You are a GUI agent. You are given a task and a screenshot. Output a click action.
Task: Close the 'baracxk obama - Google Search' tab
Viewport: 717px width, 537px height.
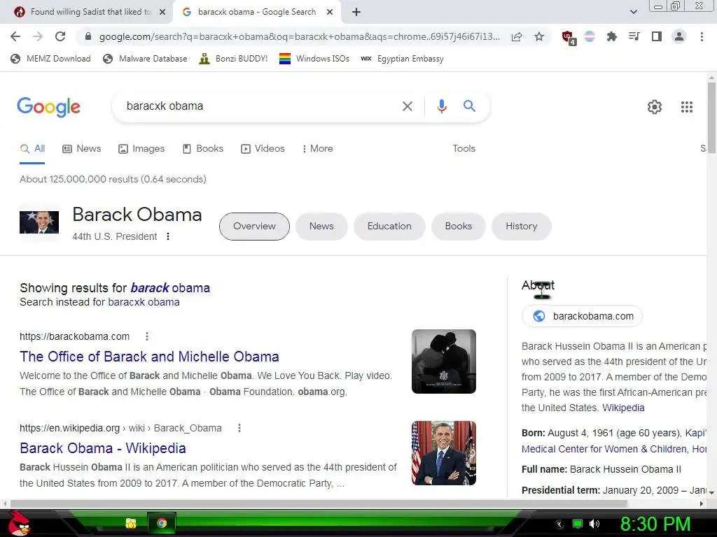pos(330,12)
